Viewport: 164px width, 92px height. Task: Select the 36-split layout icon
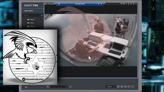125,87
